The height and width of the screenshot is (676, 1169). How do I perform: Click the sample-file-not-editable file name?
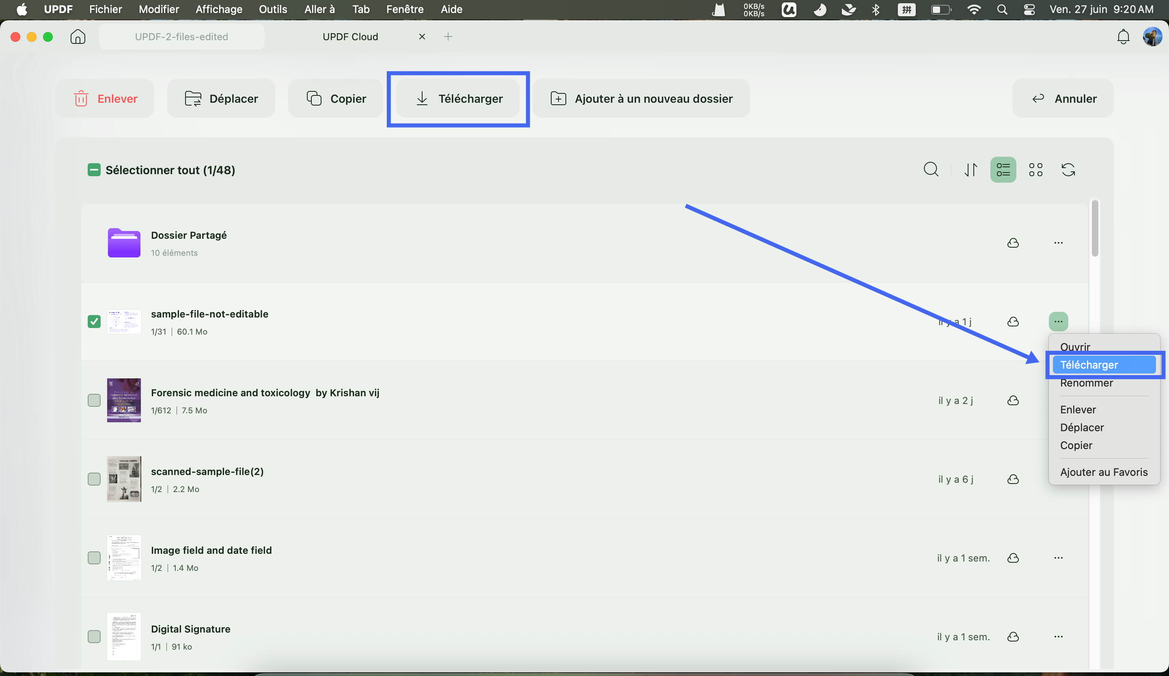click(210, 314)
